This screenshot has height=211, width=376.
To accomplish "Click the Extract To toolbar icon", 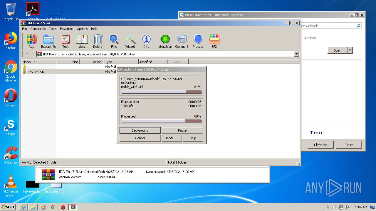I will pyautogui.click(x=48, y=41).
